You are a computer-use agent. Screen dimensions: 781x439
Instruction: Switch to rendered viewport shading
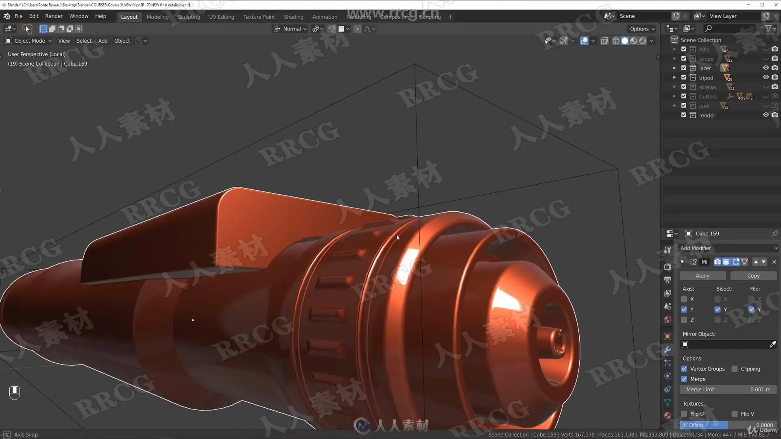[643, 41]
